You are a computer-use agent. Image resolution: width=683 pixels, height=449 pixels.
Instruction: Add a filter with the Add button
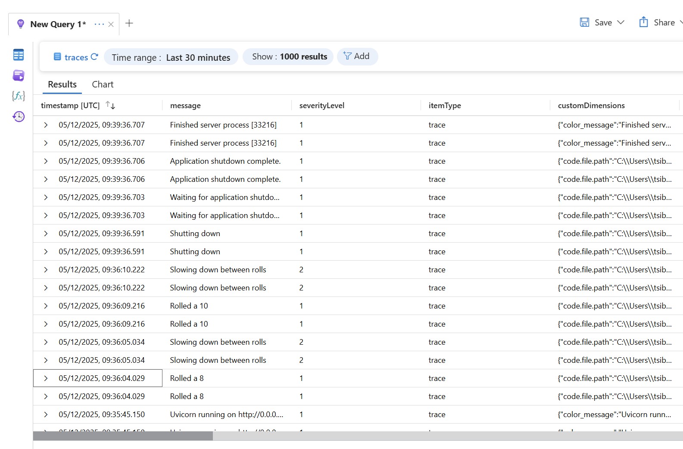357,56
